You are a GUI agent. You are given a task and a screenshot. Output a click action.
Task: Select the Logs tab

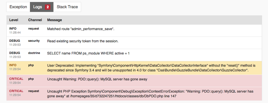[x=38, y=7]
